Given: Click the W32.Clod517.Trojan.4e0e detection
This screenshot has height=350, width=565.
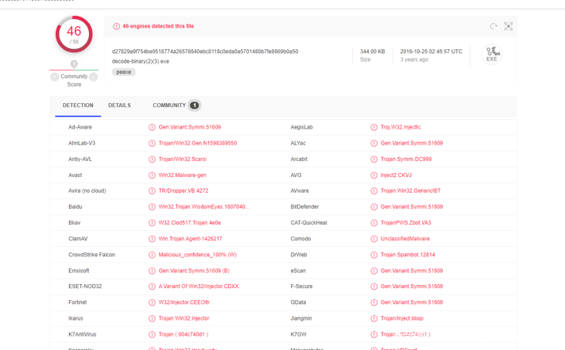Looking at the screenshot, I should (x=190, y=223).
